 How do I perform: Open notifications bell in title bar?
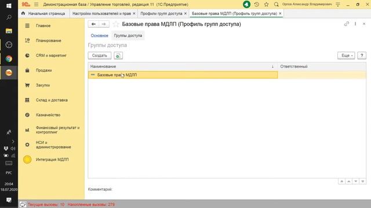point(246,4)
